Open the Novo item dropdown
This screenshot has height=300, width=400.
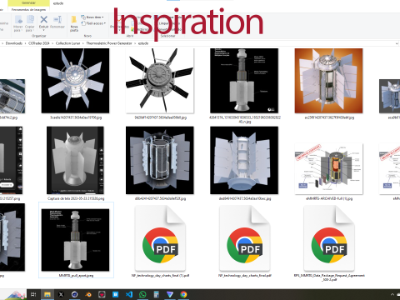pyautogui.click(x=92, y=17)
